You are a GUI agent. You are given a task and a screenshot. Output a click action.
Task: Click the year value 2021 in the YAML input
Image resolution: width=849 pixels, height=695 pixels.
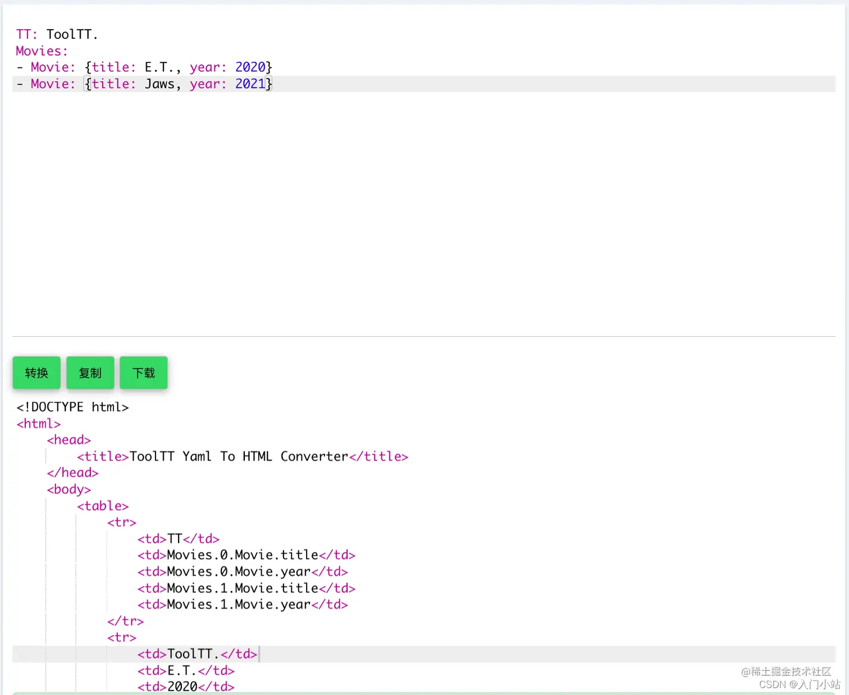[x=250, y=84]
